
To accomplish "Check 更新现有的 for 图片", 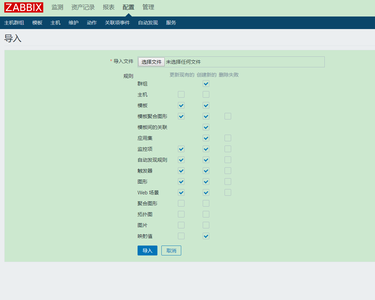I will click(x=181, y=225).
